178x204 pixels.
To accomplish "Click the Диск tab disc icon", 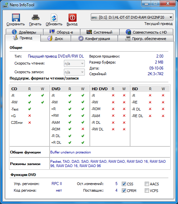I will click(x=50, y=38).
